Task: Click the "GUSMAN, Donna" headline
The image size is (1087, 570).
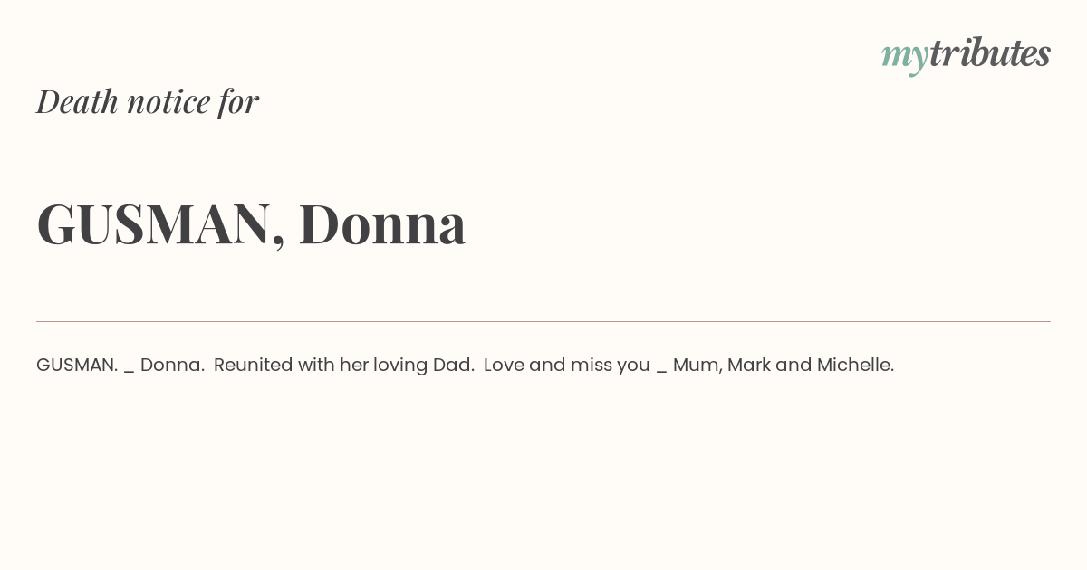Action: (252, 223)
